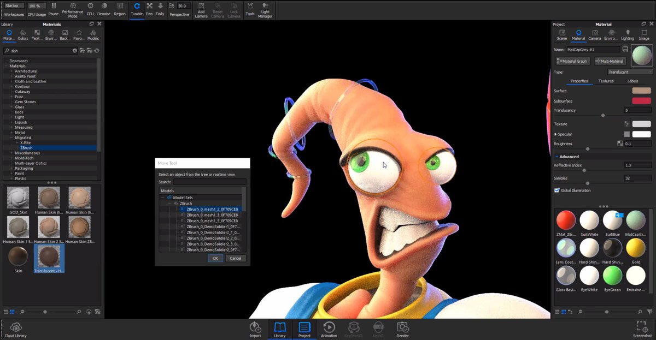Open the Material Type dropdown showing Translucent

(630, 72)
